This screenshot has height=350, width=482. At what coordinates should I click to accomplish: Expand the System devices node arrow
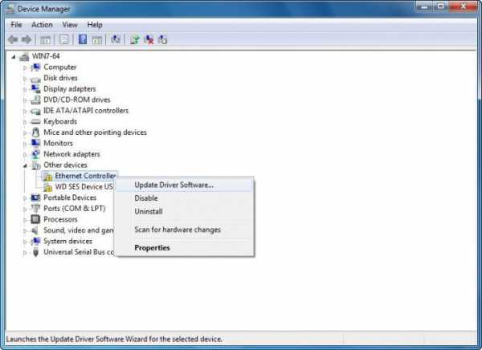[25, 242]
